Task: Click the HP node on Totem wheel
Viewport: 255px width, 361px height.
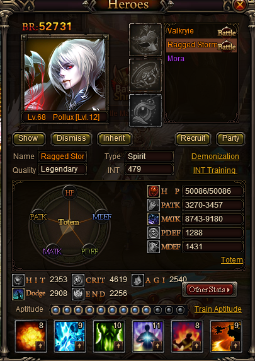Action: pyautogui.click(x=70, y=192)
